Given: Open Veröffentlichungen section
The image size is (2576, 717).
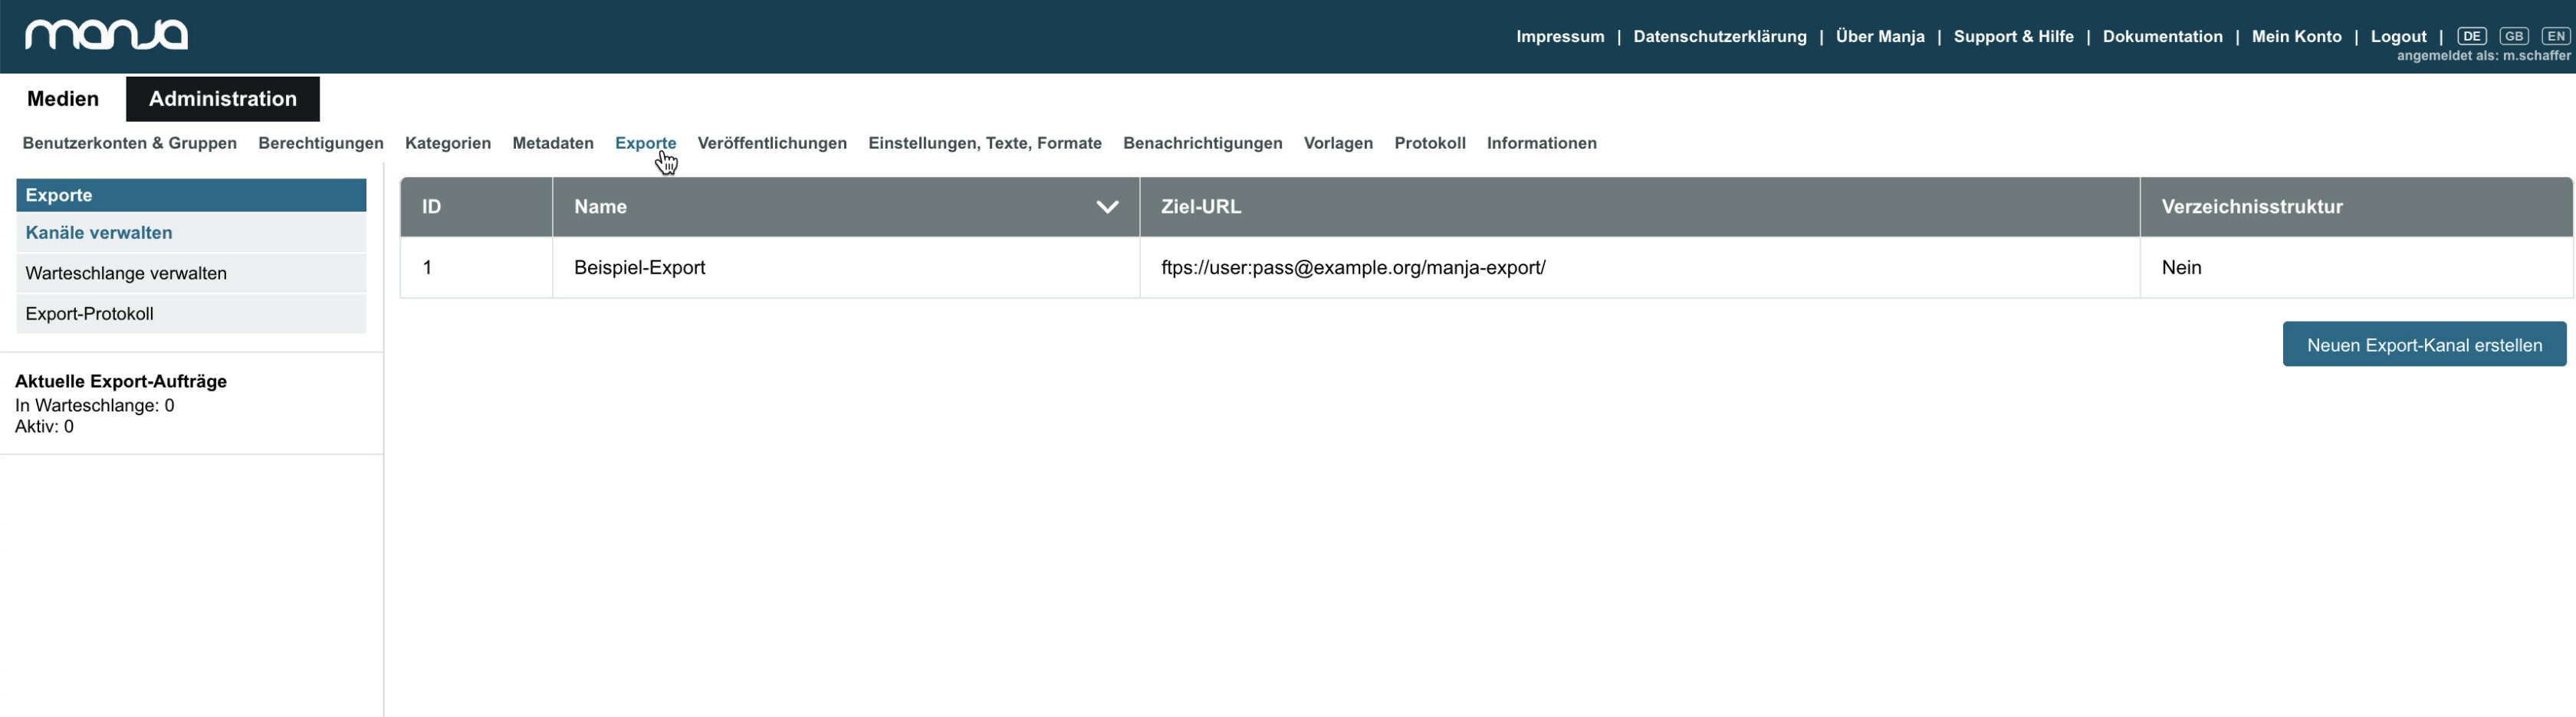Looking at the screenshot, I should [772, 142].
